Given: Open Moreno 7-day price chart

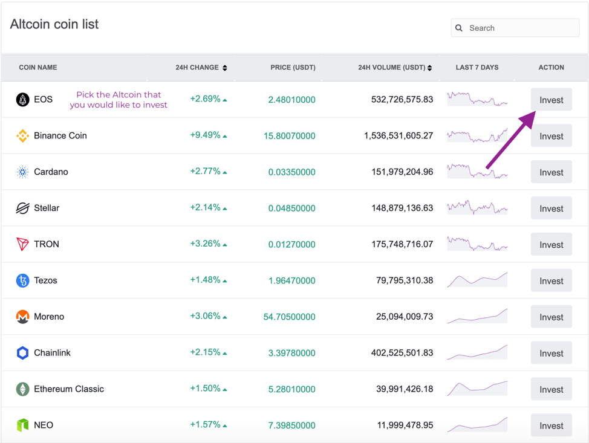Looking at the screenshot, I should (477, 315).
